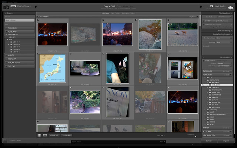This screenshot has width=237, height=148.
Task: Switch to All Photos tab
Action: pos(106,13)
